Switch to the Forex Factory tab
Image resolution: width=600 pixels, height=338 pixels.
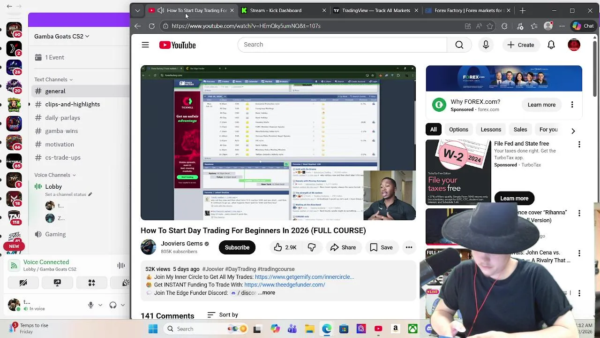[x=467, y=10]
